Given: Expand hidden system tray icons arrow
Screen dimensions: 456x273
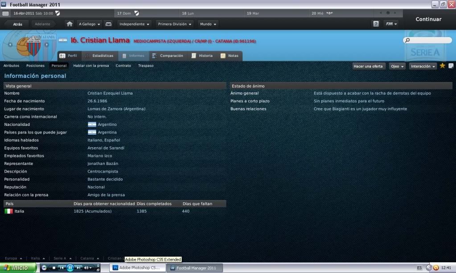Looking at the screenshot, I should [429, 268].
